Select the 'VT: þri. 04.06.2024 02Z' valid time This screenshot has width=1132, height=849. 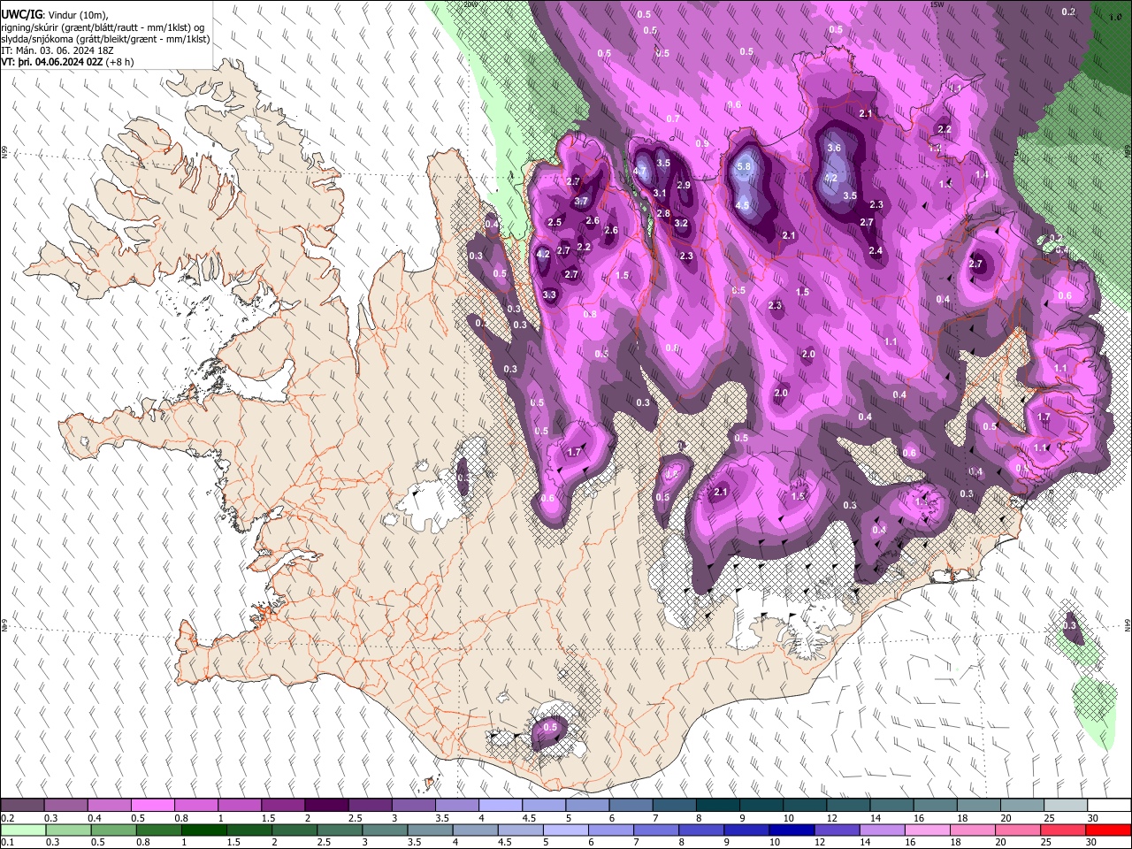coord(52,62)
